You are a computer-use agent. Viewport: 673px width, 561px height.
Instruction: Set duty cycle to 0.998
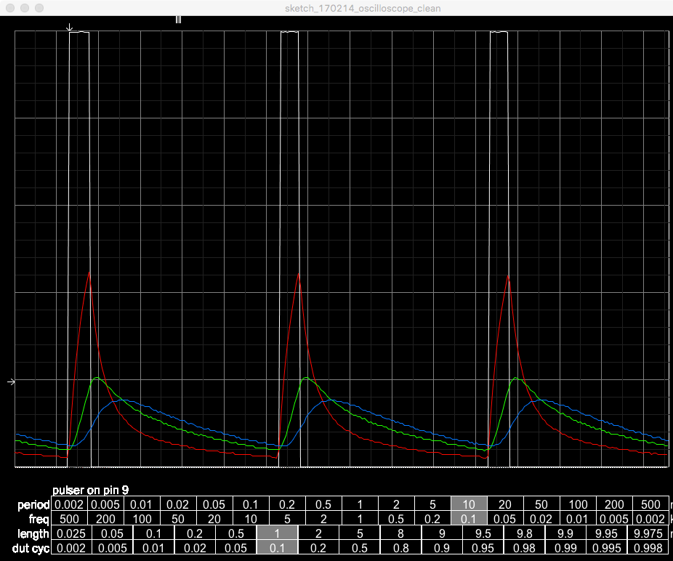click(648, 548)
